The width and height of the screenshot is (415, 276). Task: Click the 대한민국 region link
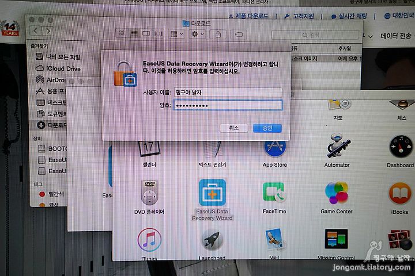tap(399, 16)
